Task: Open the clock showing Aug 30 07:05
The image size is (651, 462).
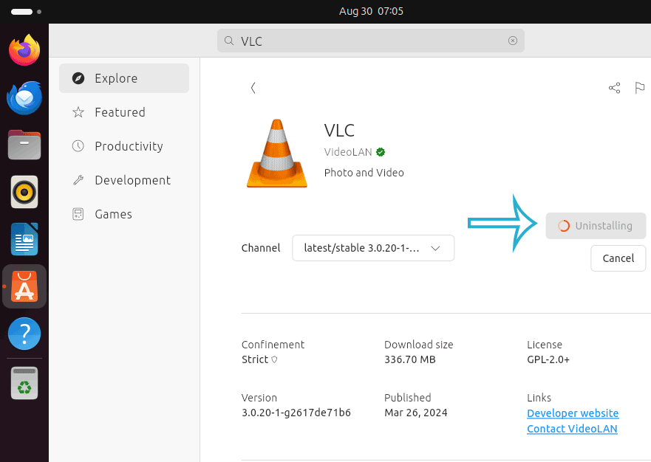Action: [371, 11]
